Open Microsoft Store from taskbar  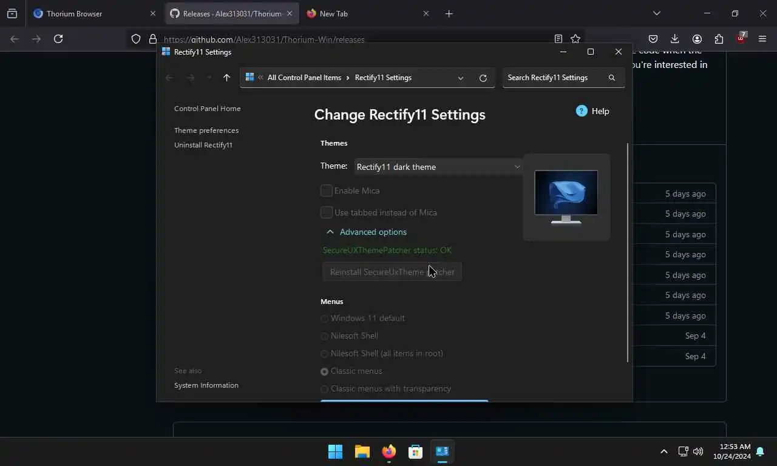point(415,451)
